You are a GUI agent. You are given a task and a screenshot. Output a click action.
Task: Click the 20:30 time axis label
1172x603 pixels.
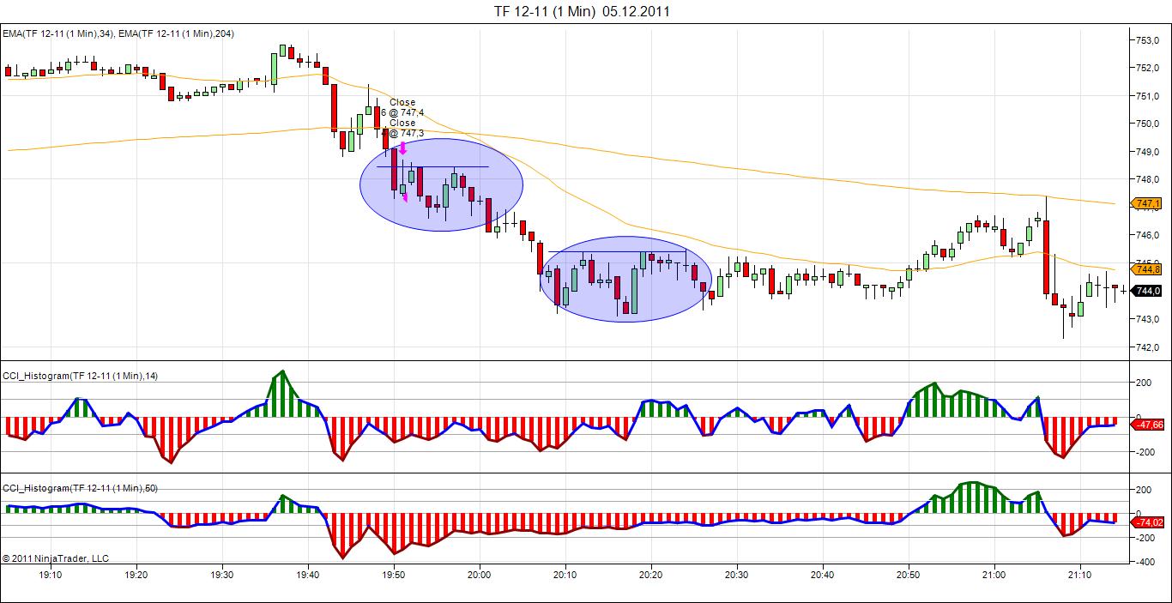737,575
